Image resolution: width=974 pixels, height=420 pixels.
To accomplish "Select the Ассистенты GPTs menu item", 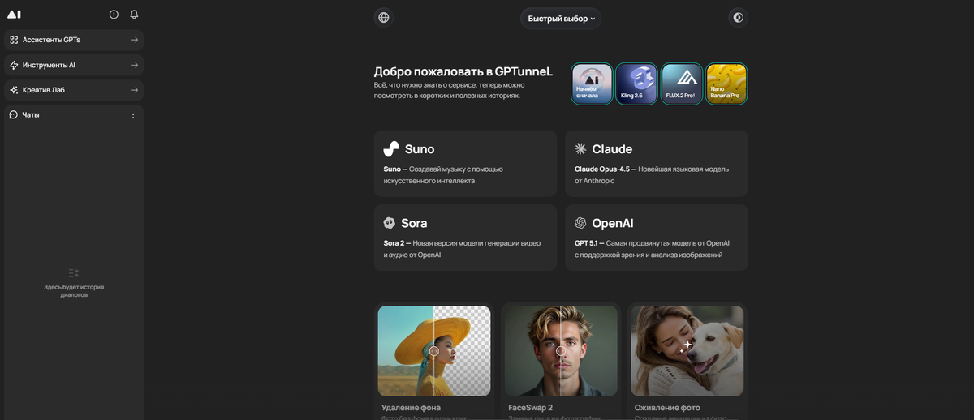I will pyautogui.click(x=74, y=40).
